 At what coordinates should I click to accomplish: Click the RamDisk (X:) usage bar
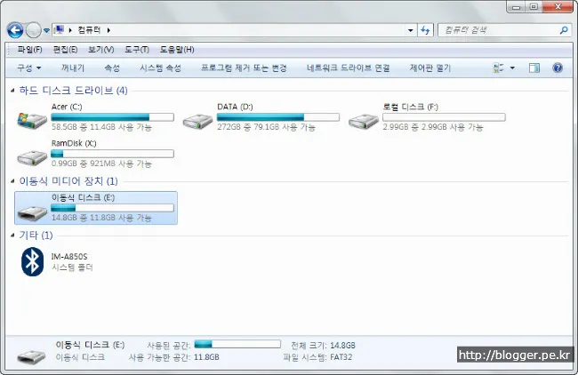coord(112,154)
